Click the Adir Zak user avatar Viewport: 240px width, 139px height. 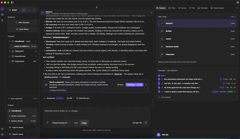point(158,135)
